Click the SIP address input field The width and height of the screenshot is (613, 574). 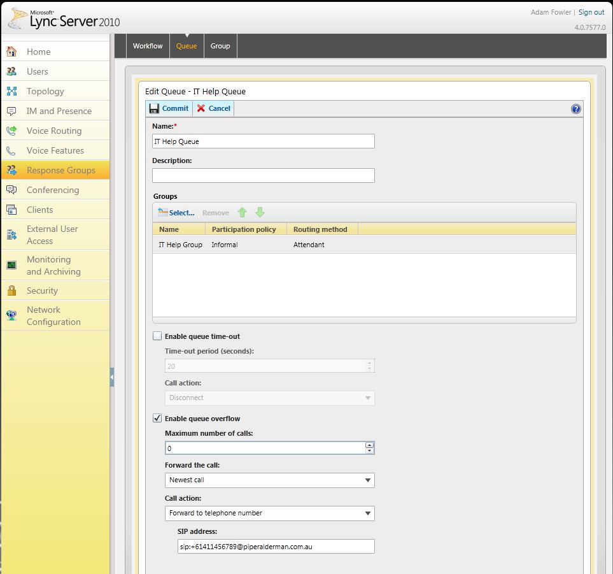276,547
